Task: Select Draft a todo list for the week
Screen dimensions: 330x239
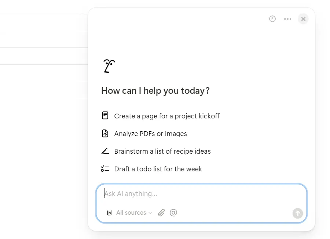Action: pos(158,169)
